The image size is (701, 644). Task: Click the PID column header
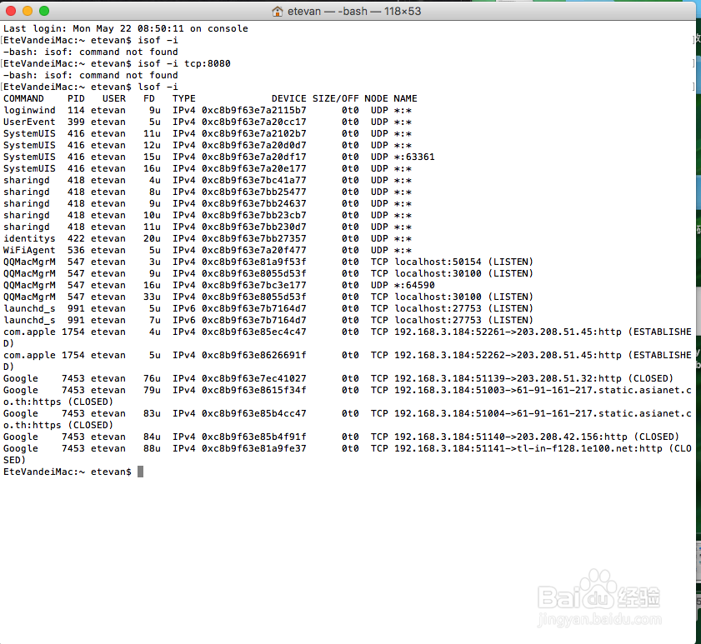click(x=76, y=98)
